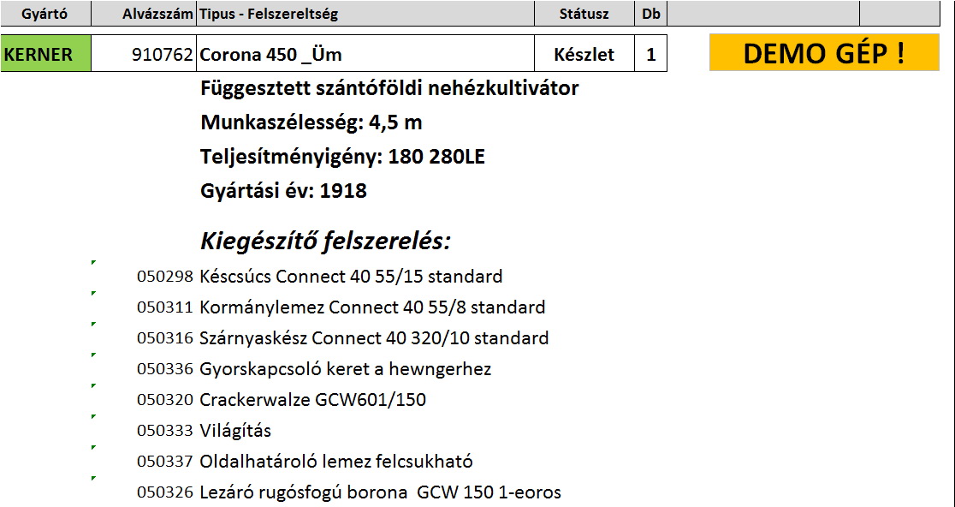Select Szárnyaskész Connect 40 320/10 standard
This screenshot has height=507, width=955.
[374, 338]
